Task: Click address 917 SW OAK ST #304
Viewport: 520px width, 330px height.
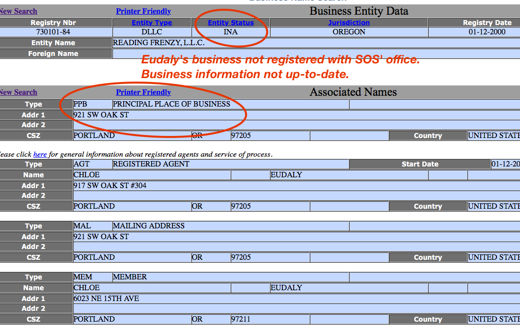Action: click(110, 186)
